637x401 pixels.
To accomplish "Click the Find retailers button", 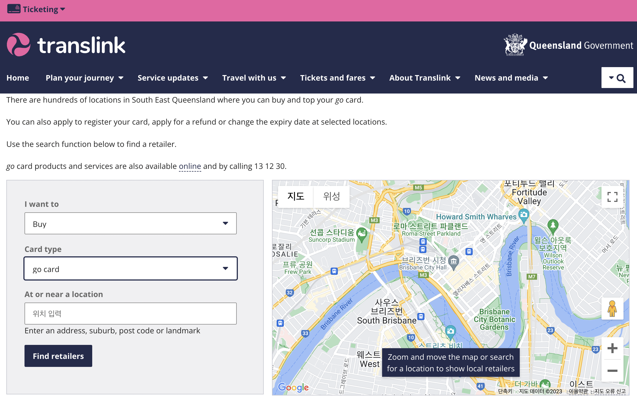I will [58, 356].
